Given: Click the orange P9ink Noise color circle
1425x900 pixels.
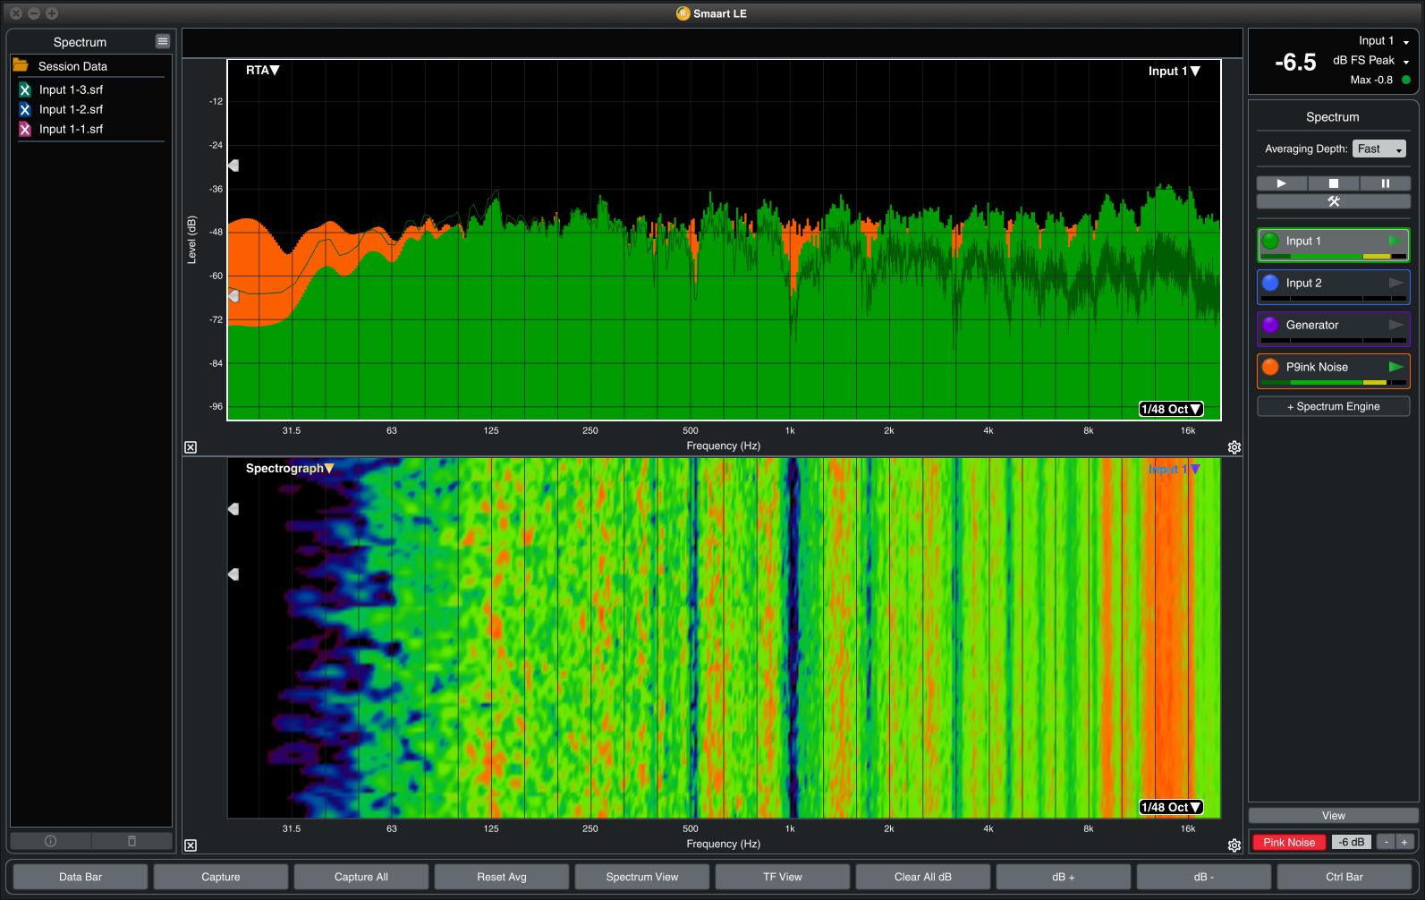Looking at the screenshot, I should click(1270, 367).
